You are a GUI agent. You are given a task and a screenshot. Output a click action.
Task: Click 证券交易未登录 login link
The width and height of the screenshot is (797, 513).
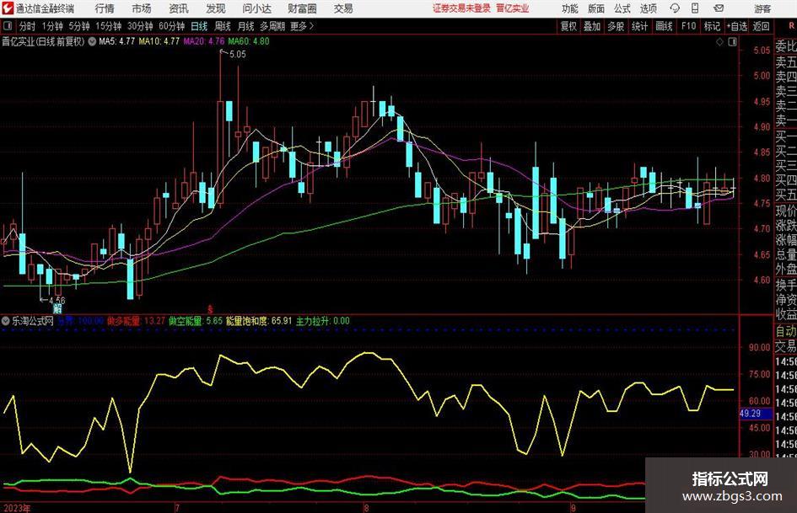461,8
